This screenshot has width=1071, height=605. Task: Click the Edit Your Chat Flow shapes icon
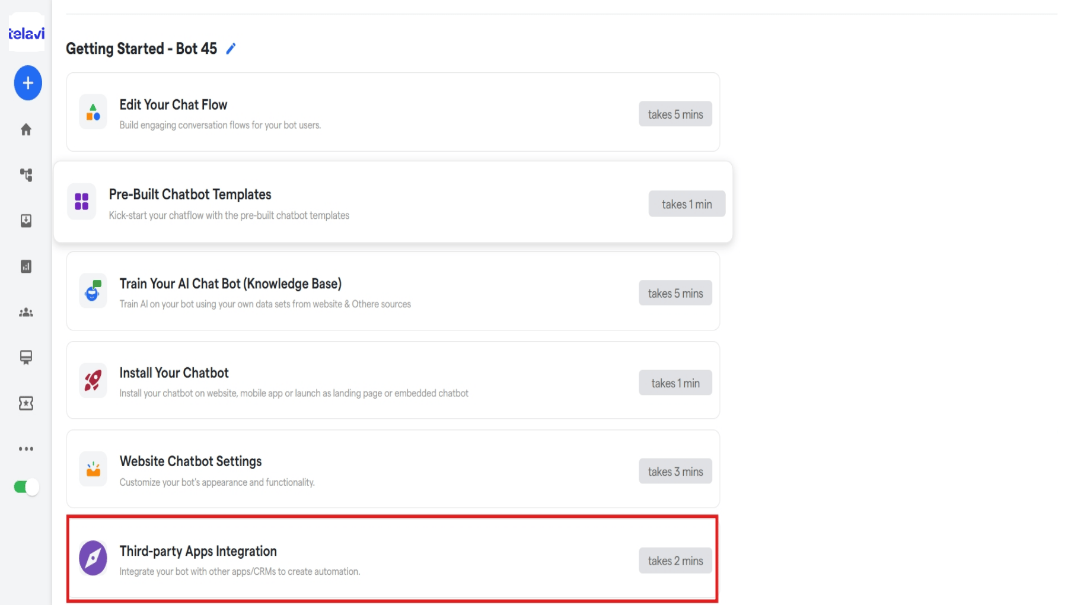click(x=93, y=112)
